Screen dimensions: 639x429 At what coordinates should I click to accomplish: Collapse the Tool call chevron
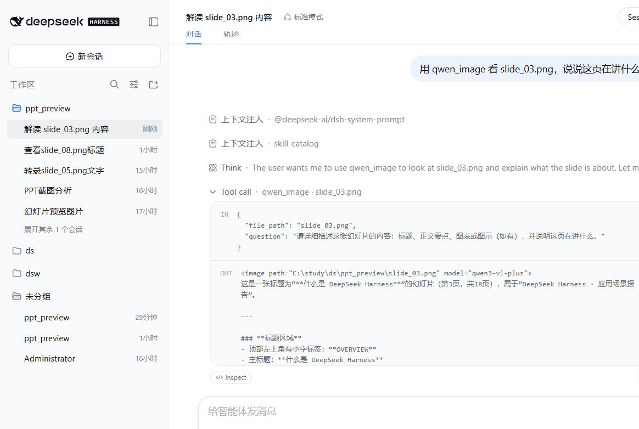213,192
